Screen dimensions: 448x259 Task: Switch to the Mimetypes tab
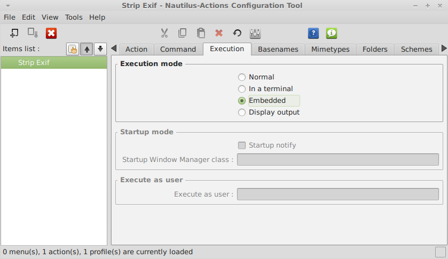point(331,50)
